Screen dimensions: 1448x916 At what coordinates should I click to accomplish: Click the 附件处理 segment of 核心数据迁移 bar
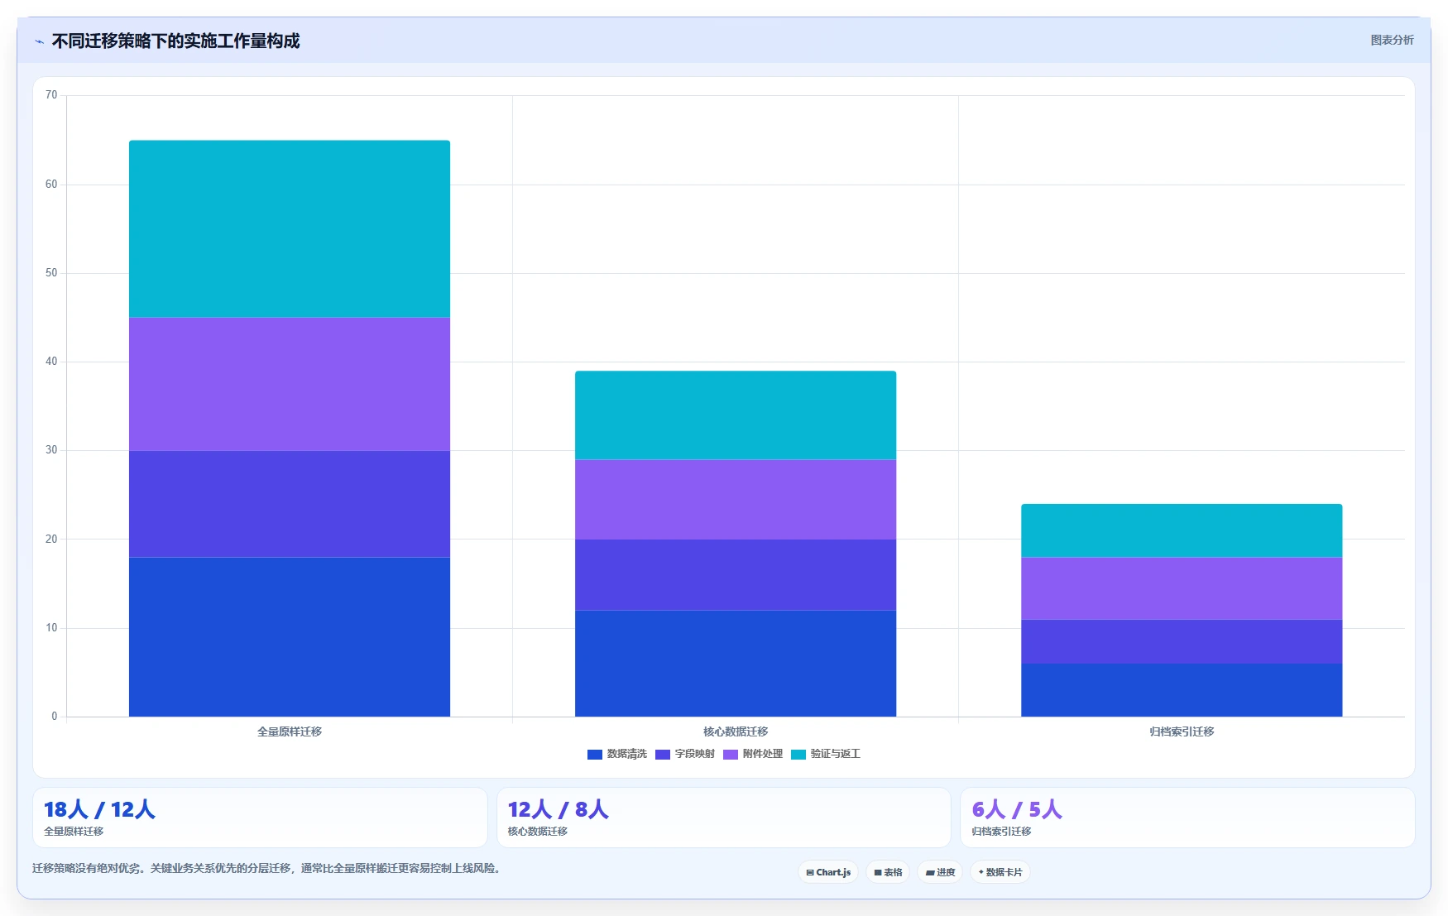point(736,499)
